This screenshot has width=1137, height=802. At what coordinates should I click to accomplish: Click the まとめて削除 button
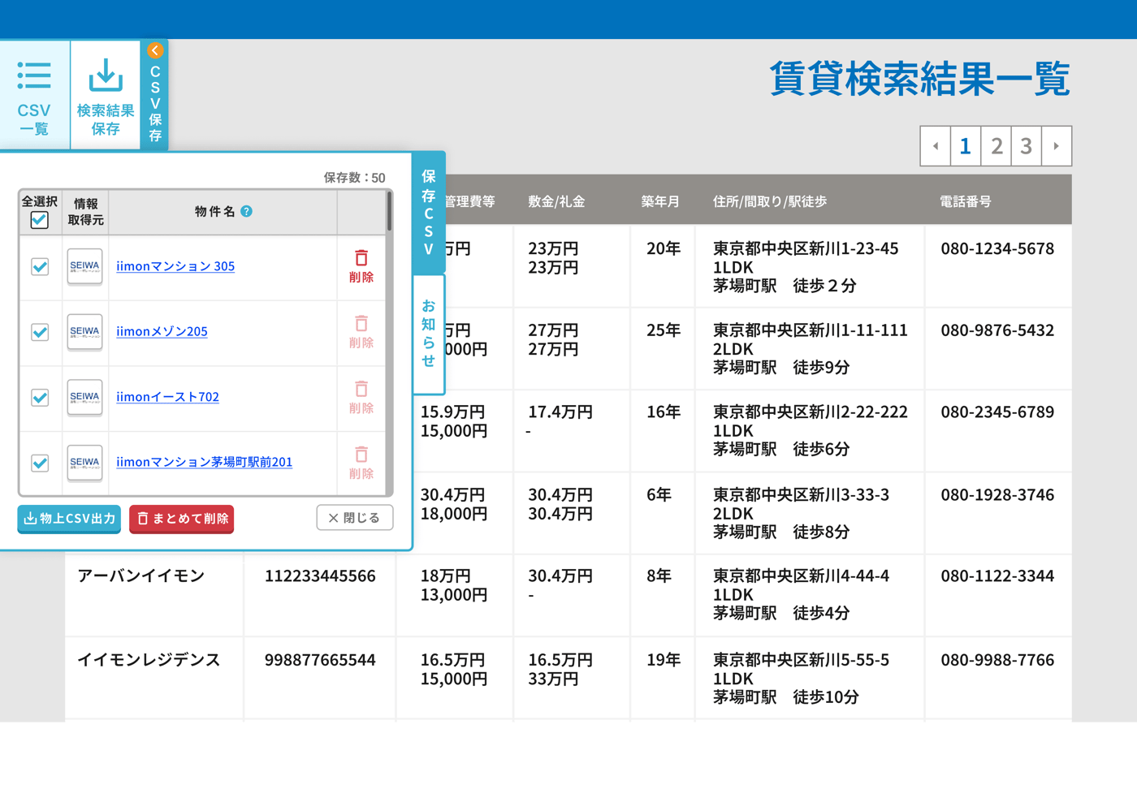pos(182,518)
